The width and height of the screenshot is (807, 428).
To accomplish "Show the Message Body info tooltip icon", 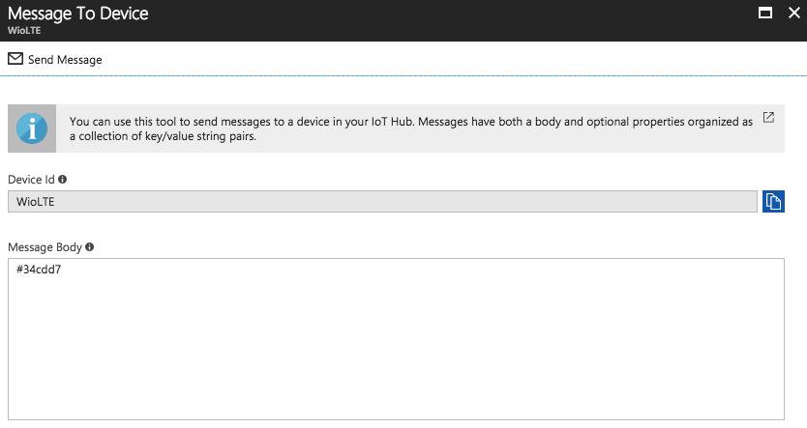I will pyautogui.click(x=90, y=247).
